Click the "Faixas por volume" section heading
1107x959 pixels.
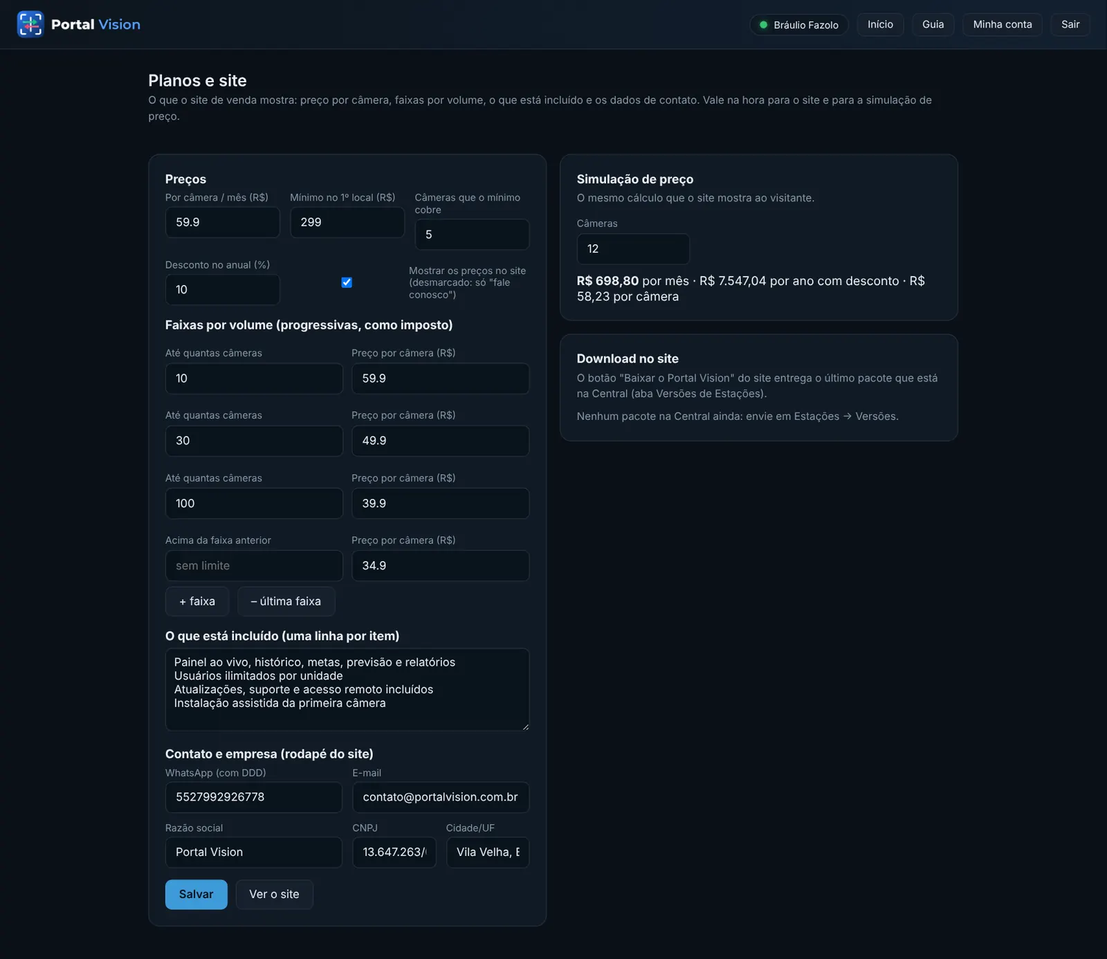309,325
